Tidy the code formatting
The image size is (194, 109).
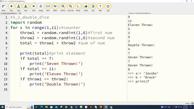[93, 7]
